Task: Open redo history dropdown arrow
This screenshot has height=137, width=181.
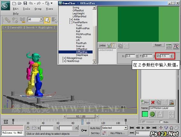Action: tap(43, 3)
